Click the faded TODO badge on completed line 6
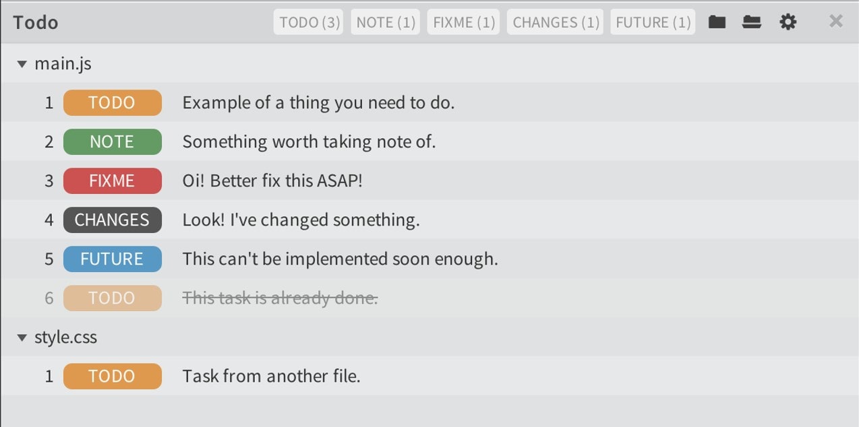Screen dimensions: 859x427 112,298
